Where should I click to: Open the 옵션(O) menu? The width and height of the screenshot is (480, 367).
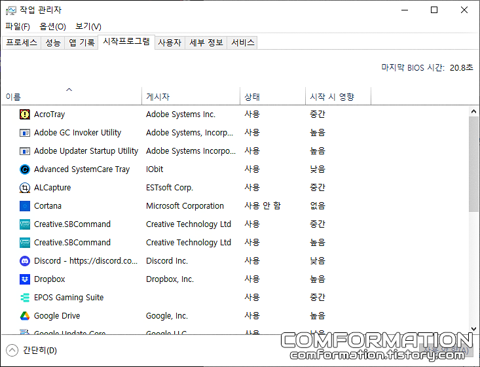[52, 27]
